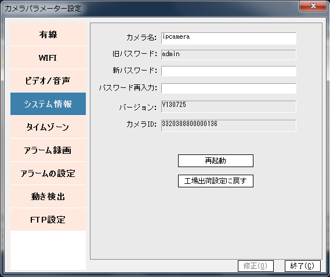The image size is (330, 277).
Task: Click the 終了(C) button
Action: tap(302, 266)
